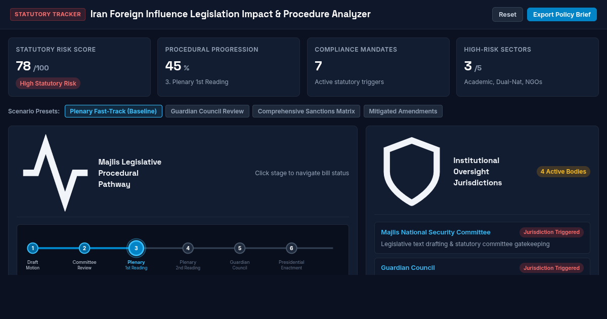Click the 4 Active Bodies badge
This screenshot has width=607, height=319.
point(563,172)
